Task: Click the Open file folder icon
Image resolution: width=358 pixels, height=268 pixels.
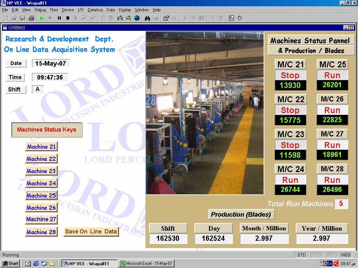Action: (x=14, y=18)
